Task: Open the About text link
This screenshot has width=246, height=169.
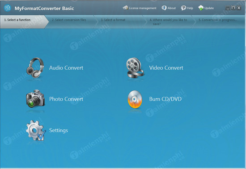Action: pyautogui.click(x=171, y=8)
